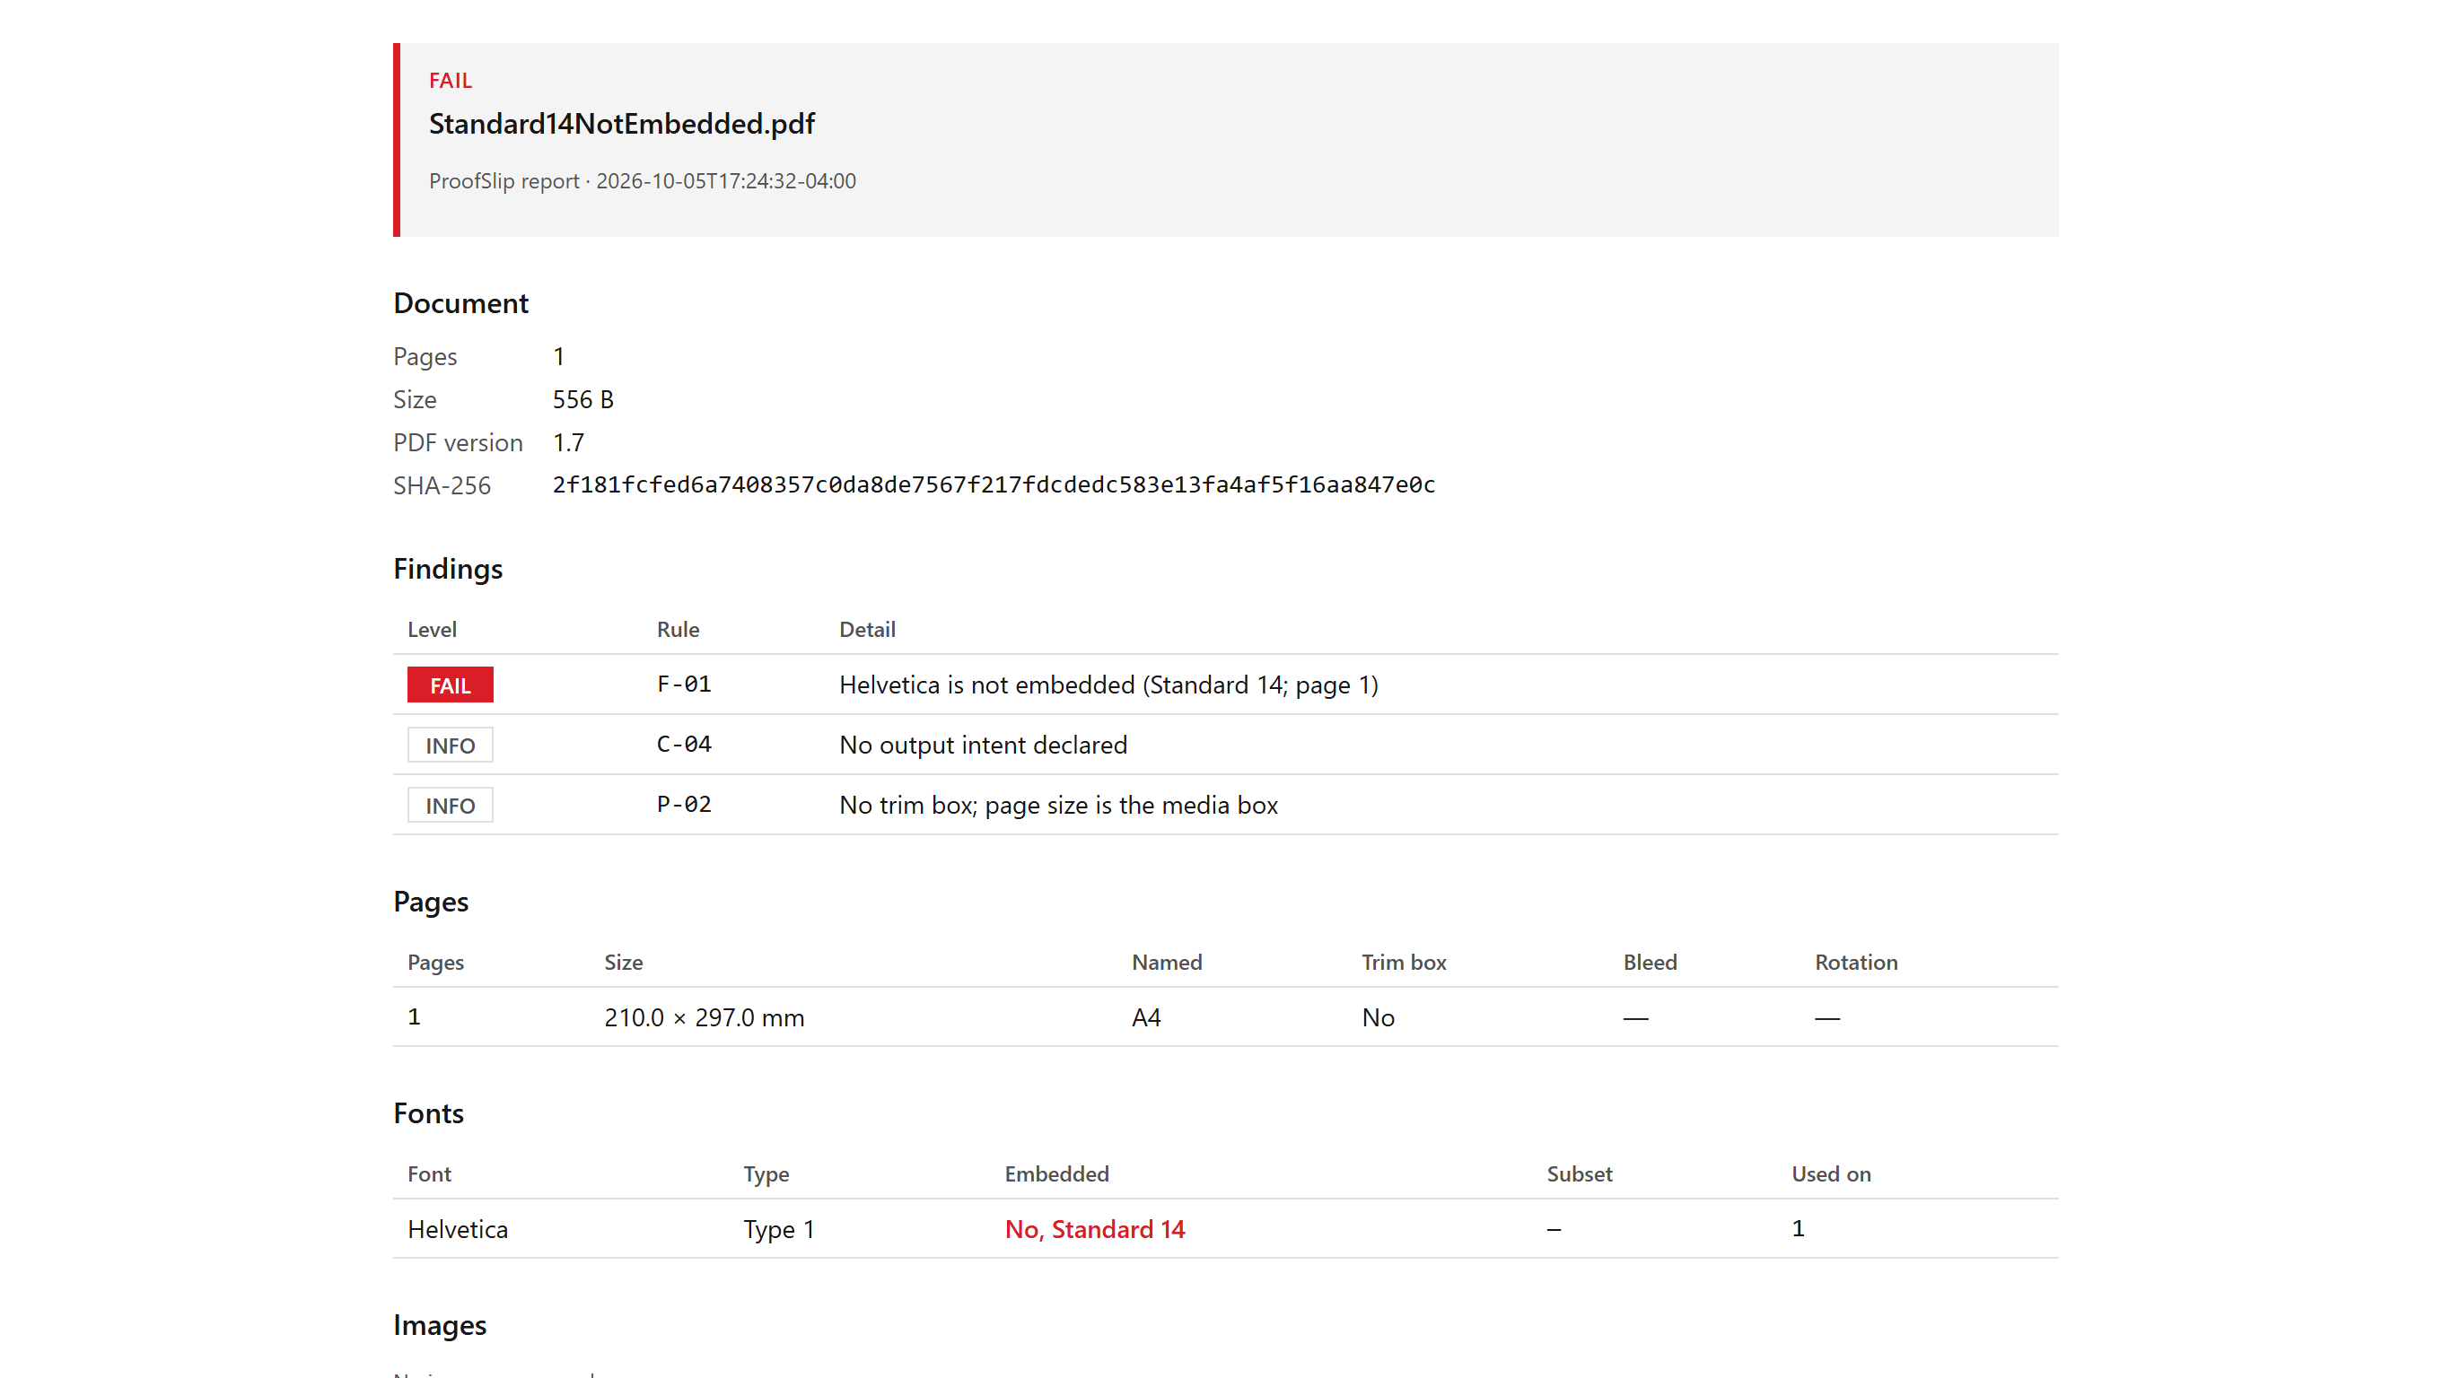Image resolution: width=2452 pixels, height=1378 pixels.
Task: Click the Helvetica is not embedded detail
Action: [x=1109, y=685]
